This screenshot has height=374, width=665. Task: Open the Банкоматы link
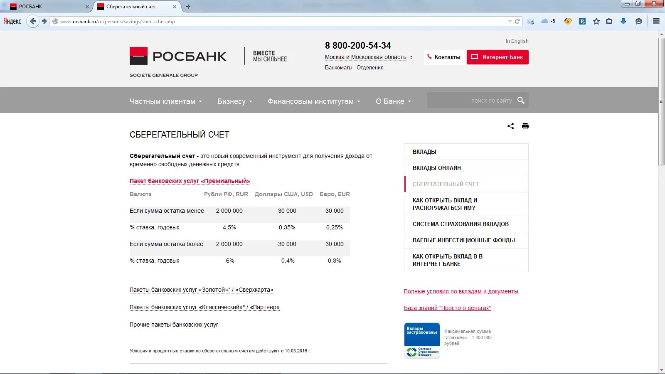point(339,68)
